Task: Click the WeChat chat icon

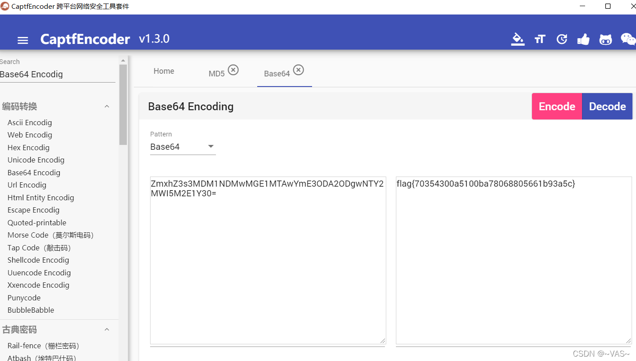Action: [628, 39]
